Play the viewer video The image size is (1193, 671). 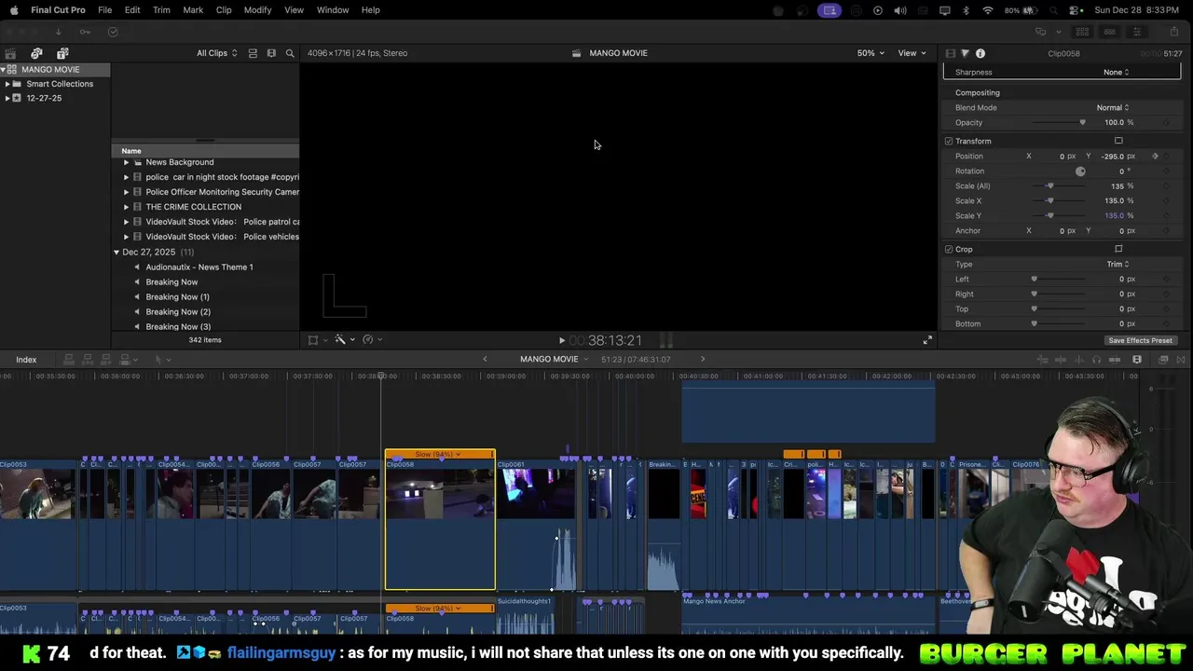coord(562,341)
